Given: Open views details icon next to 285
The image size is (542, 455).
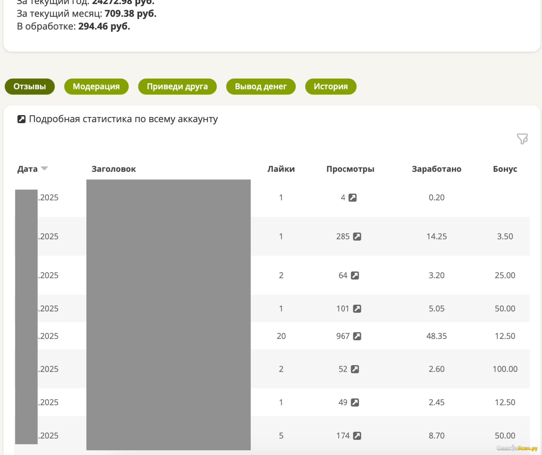Looking at the screenshot, I should coord(357,237).
